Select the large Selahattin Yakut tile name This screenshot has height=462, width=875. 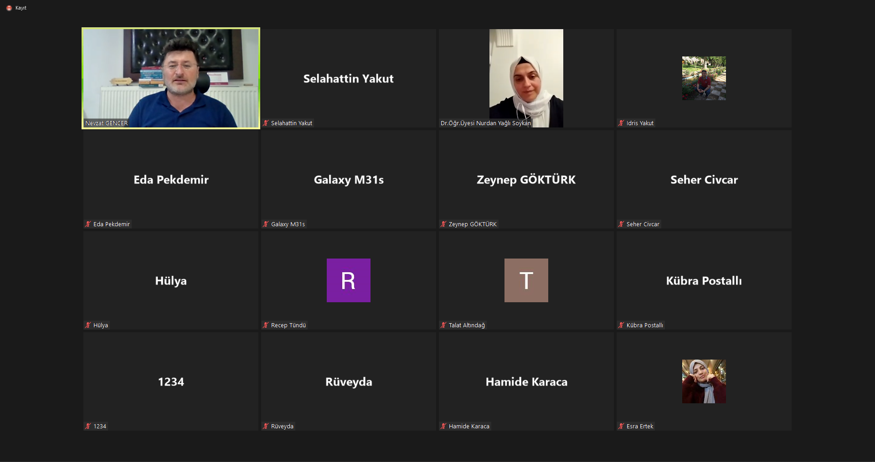click(349, 79)
